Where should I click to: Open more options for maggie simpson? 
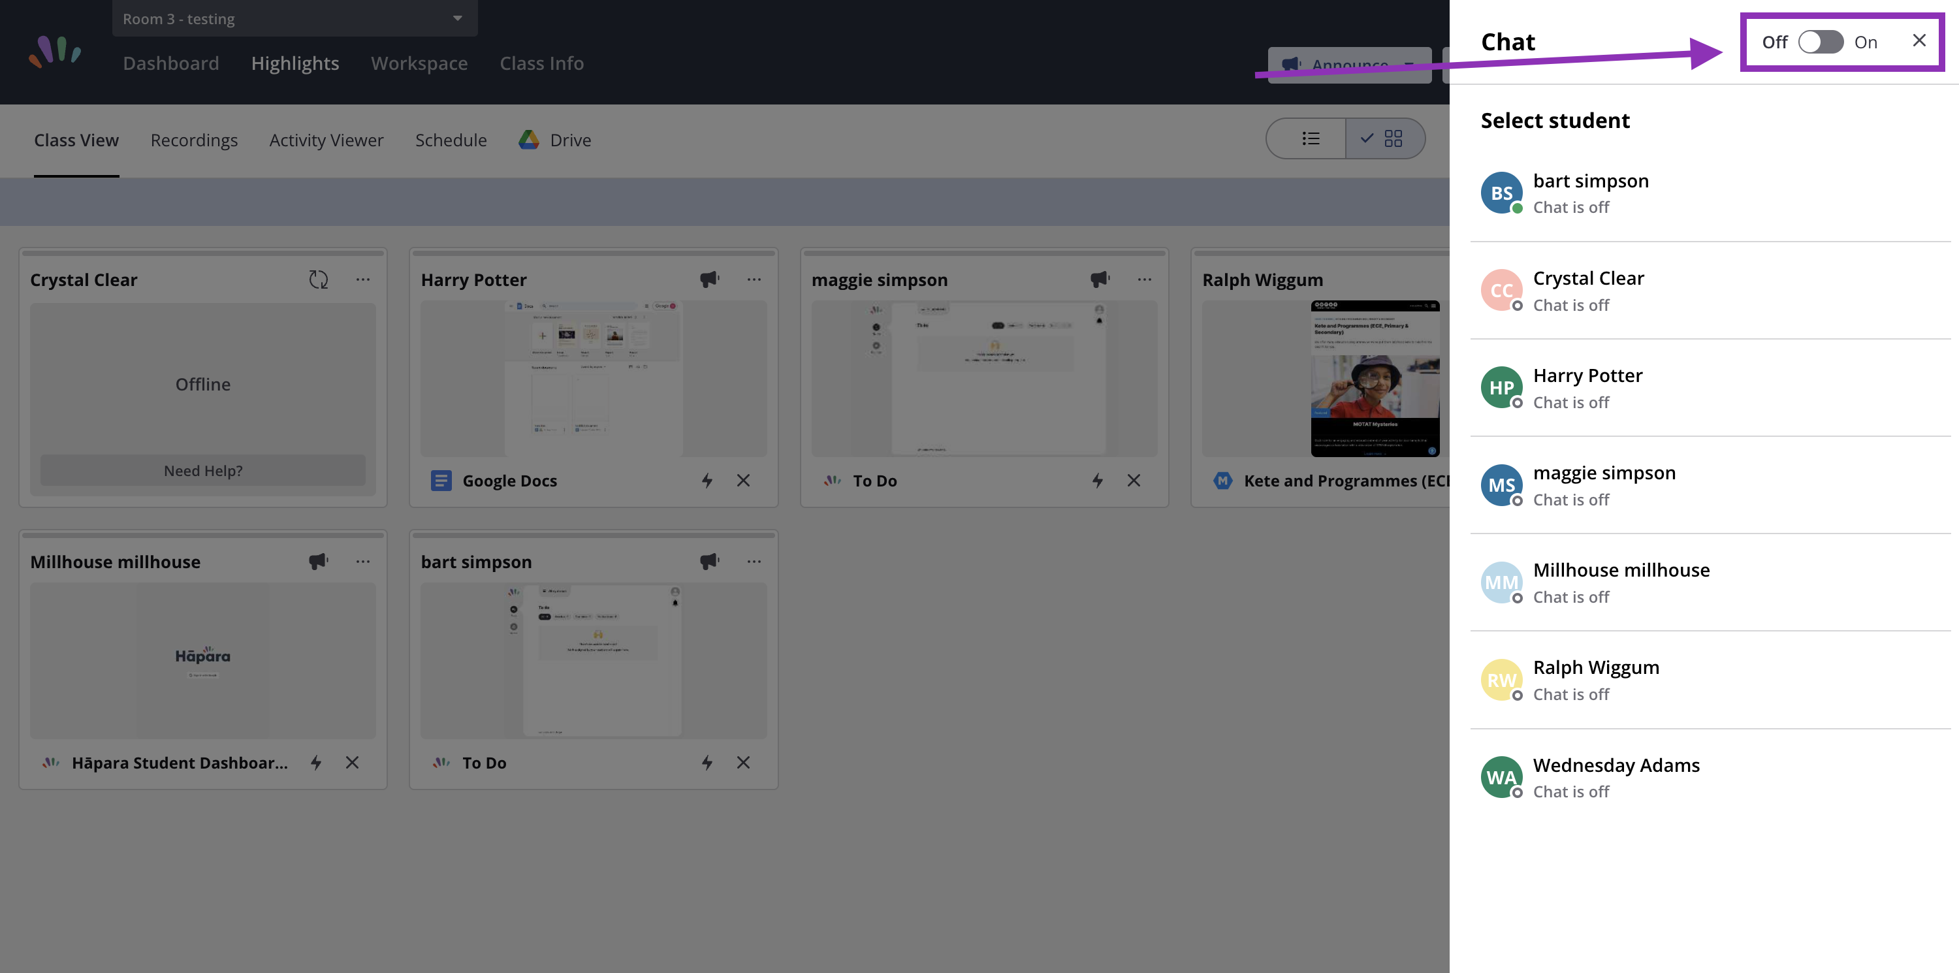click(x=1145, y=279)
